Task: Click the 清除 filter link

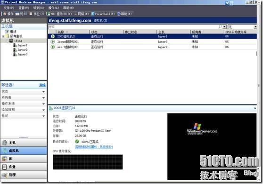Action: (42, 85)
